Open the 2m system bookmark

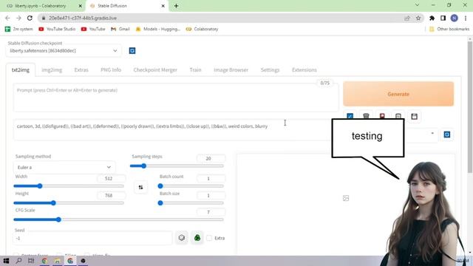tap(18, 29)
